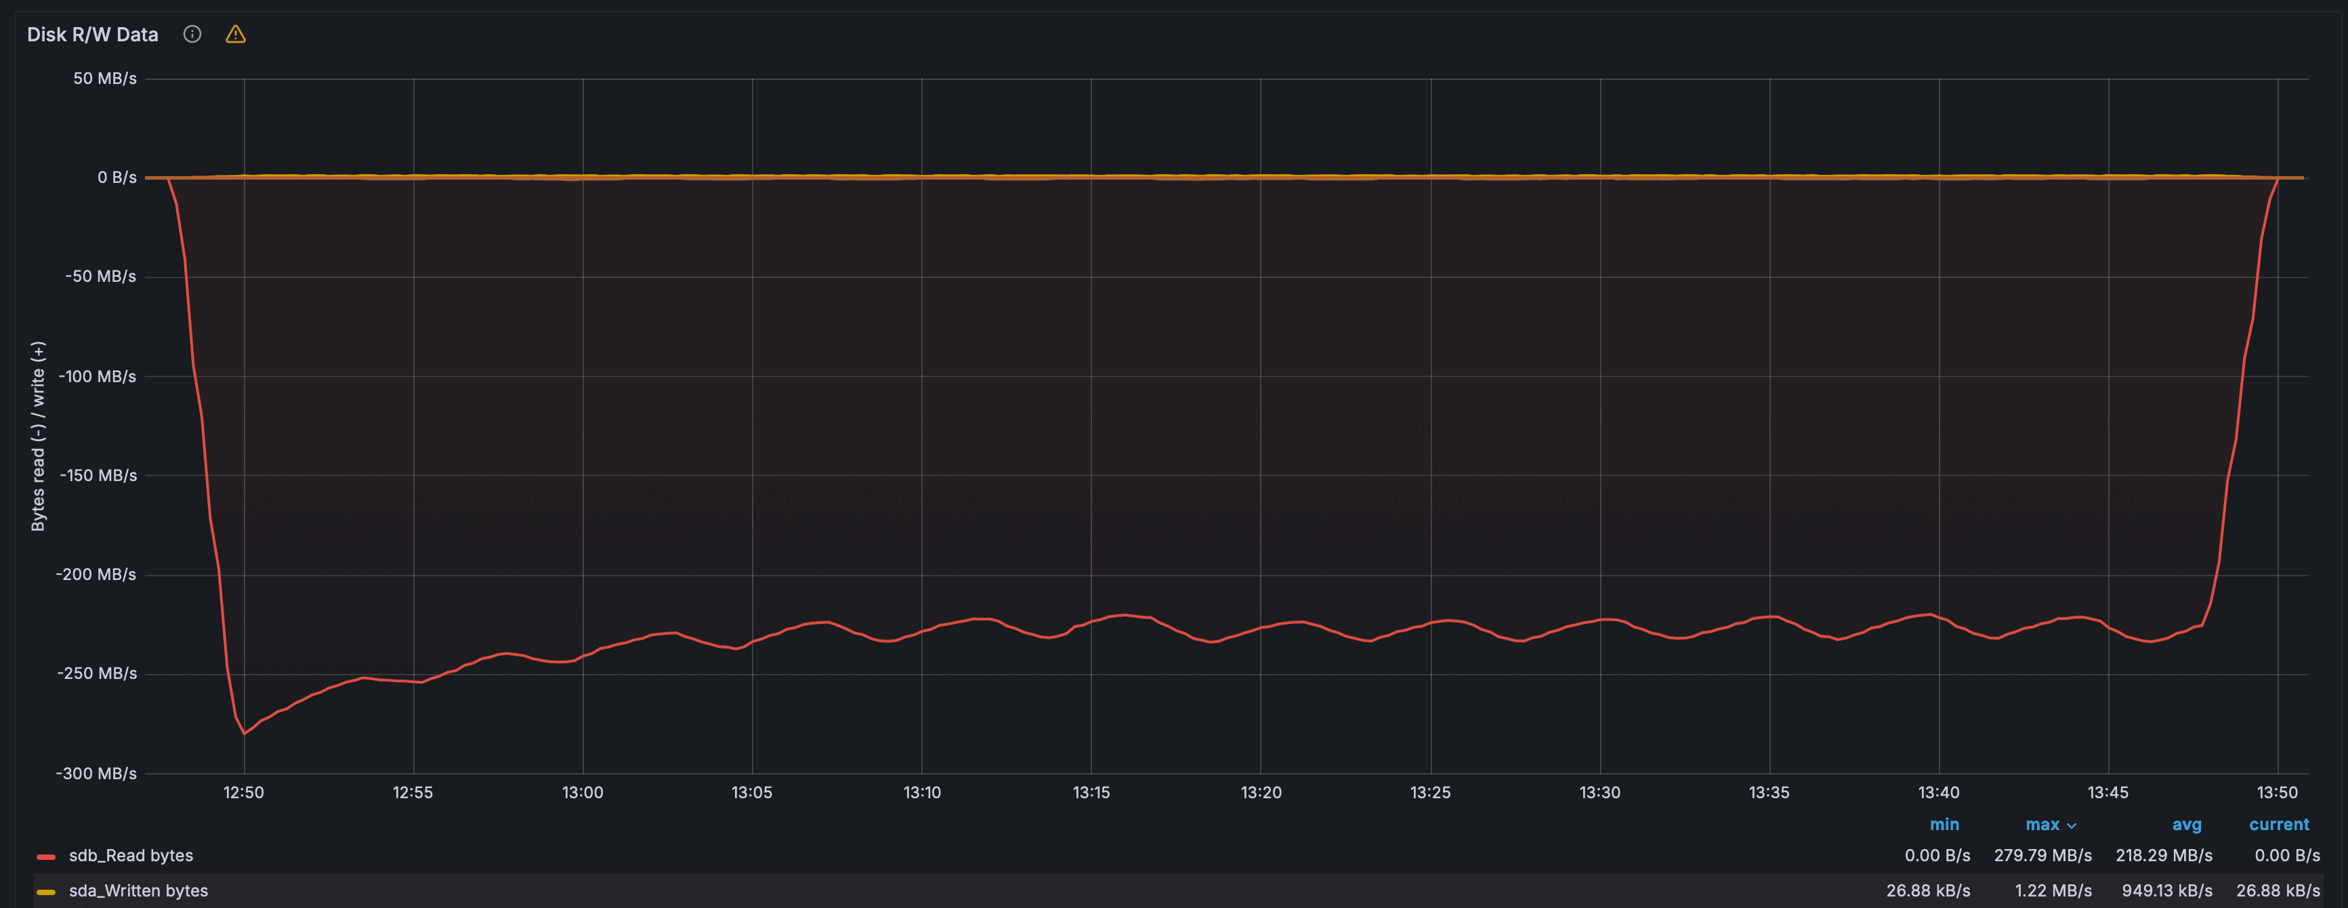Sort the legend by avg column

(2186, 824)
